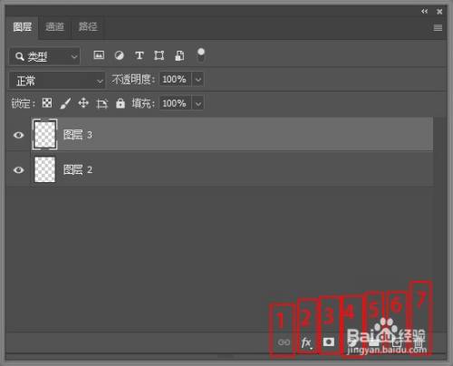This screenshot has width=453, height=366.
Task: Open the 正常 blend mode dropdown
Action: 57,81
